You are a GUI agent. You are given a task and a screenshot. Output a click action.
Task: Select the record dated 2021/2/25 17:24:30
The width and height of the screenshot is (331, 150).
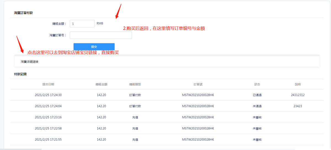[167, 95]
